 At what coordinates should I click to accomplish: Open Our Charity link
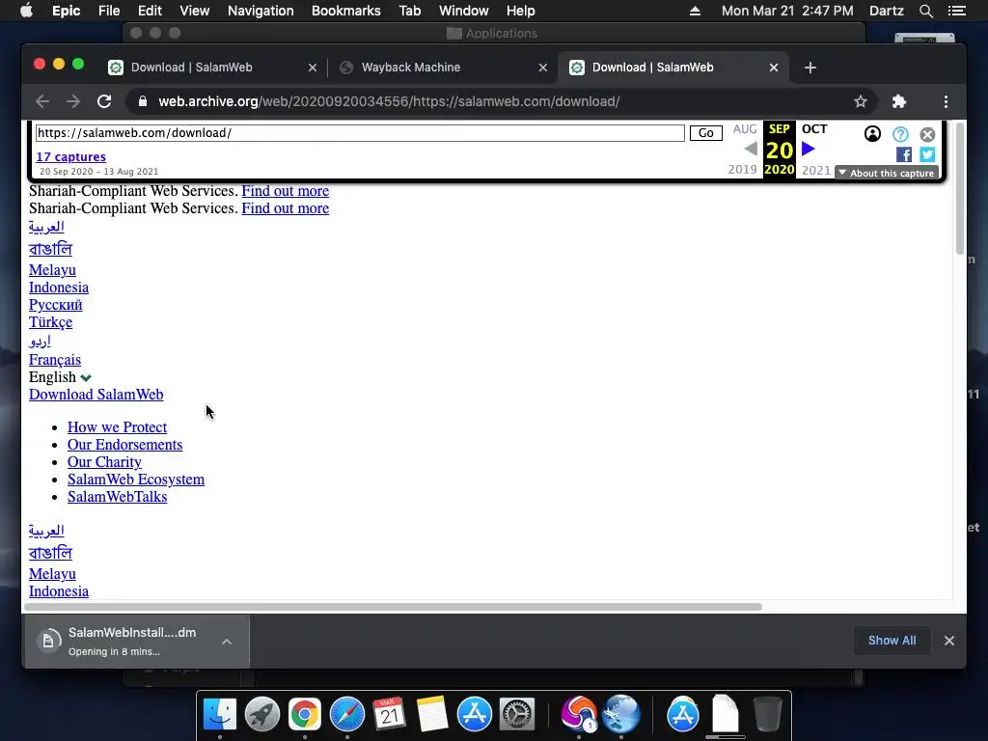point(104,462)
